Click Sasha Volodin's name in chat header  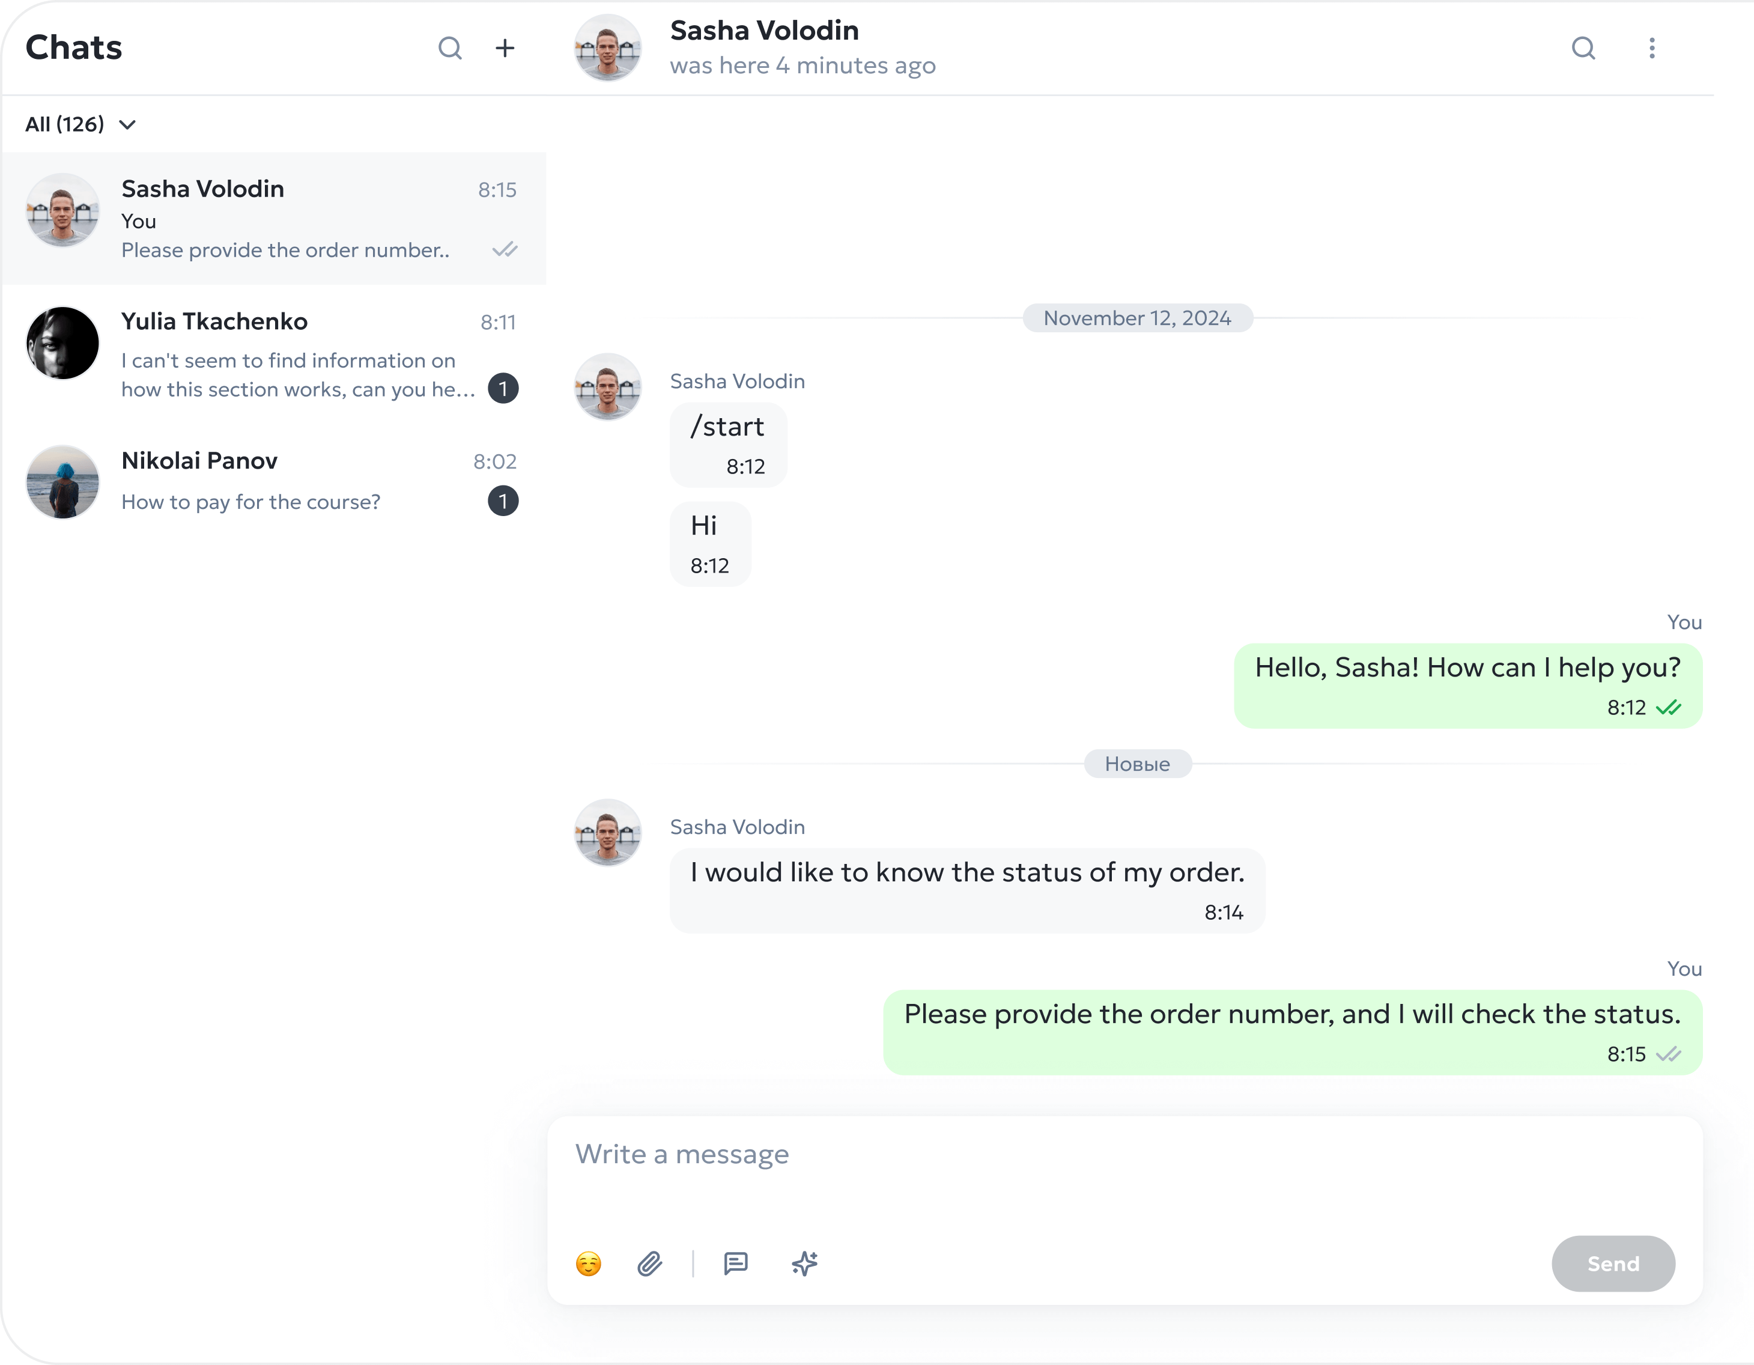[763, 31]
